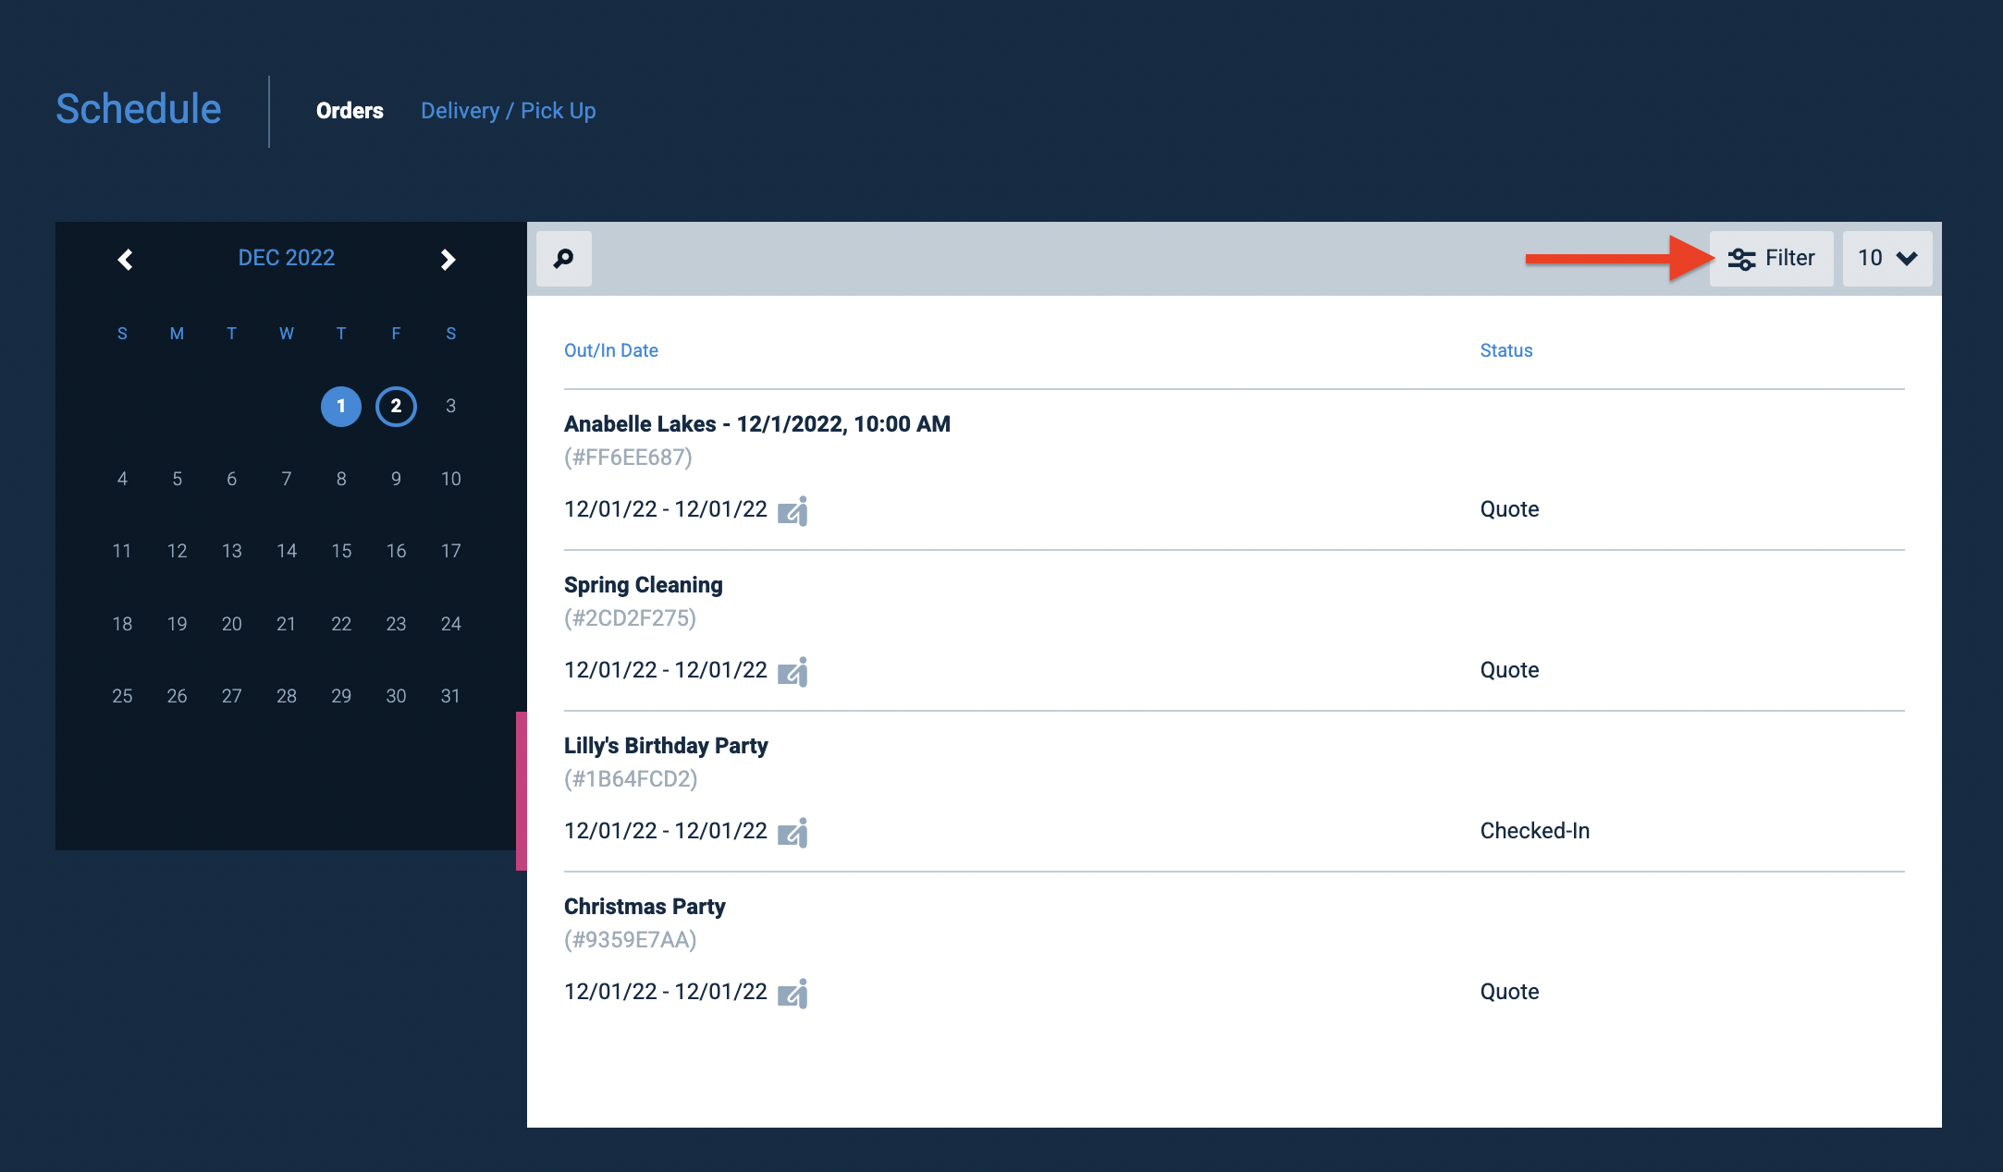Select December 2 on calendar
This screenshot has width=2003, height=1172.
[396, 407]
